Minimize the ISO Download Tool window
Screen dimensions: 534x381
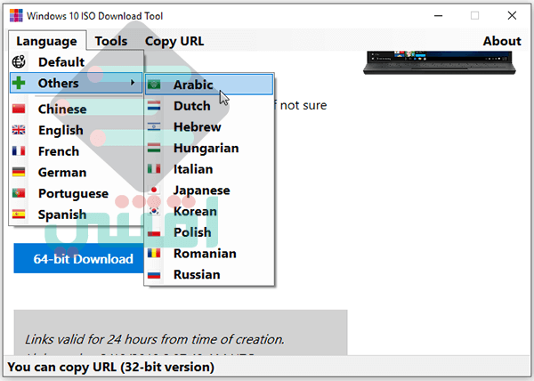pyautogui.click(x=438, y=16)
